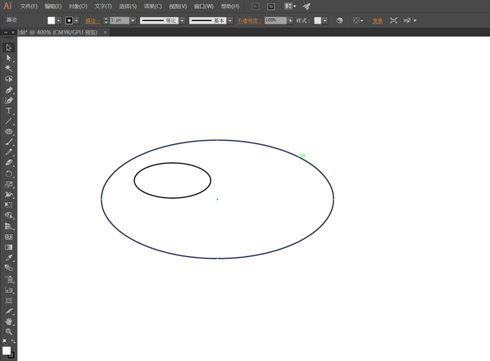Select the Selection tool (black arrow)
490x361 pixels.
pyautogui.click(x=9, y=48)
